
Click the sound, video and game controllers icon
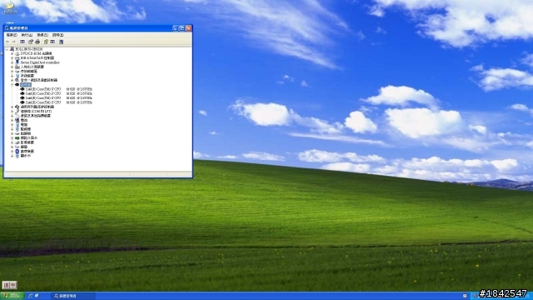17,80
